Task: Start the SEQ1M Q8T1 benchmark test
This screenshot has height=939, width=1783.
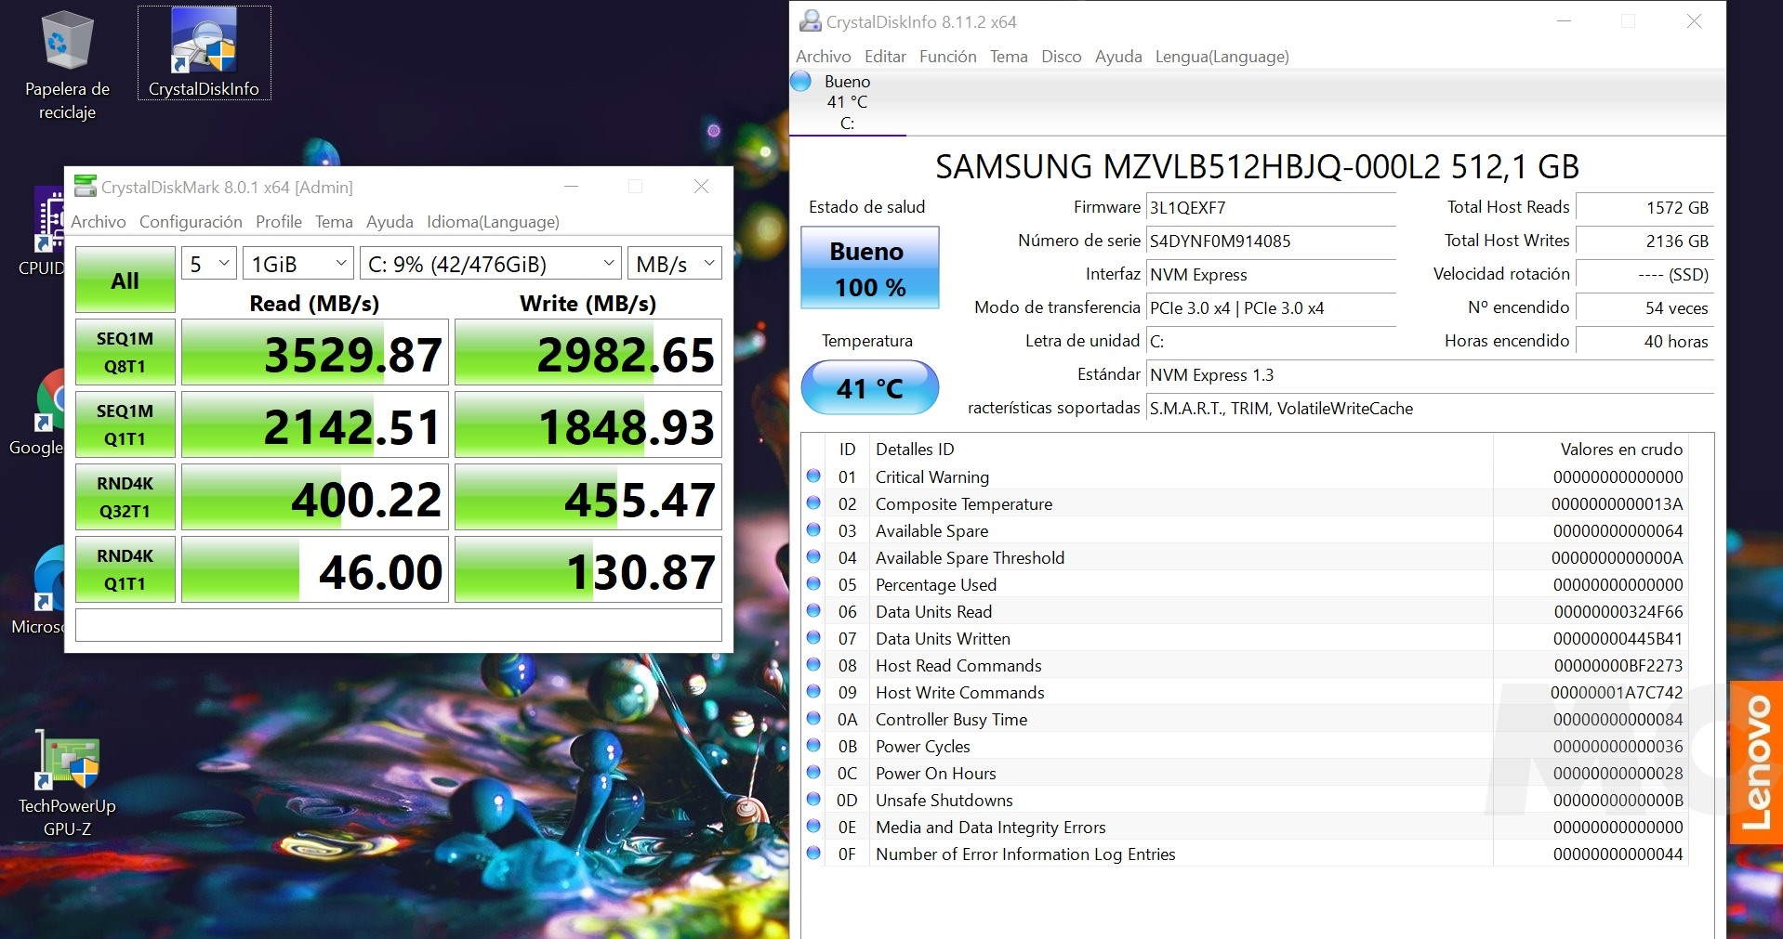Action: (125, 352)
